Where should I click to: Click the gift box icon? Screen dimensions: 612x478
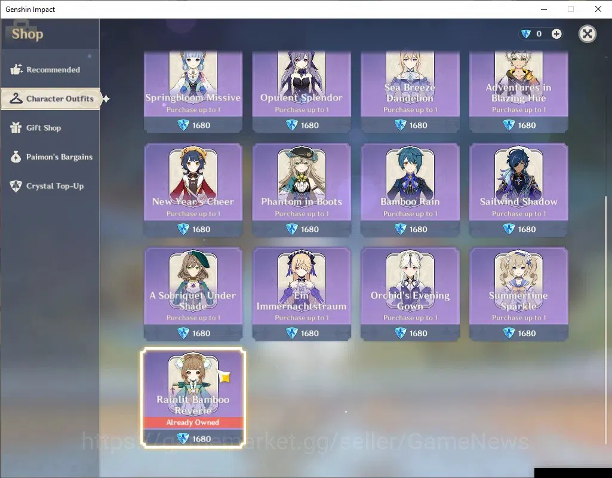click(16, 127)
